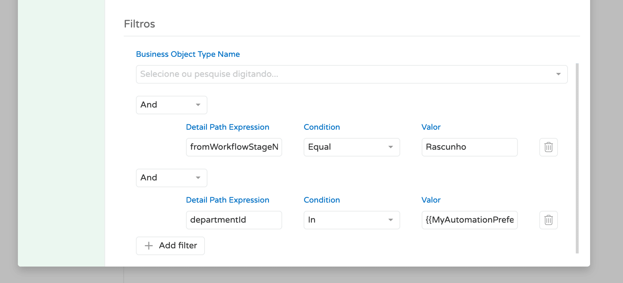Open the Equal condition dropdown
The width and height of the screenshot is (623, 283).
pos(351,147)
